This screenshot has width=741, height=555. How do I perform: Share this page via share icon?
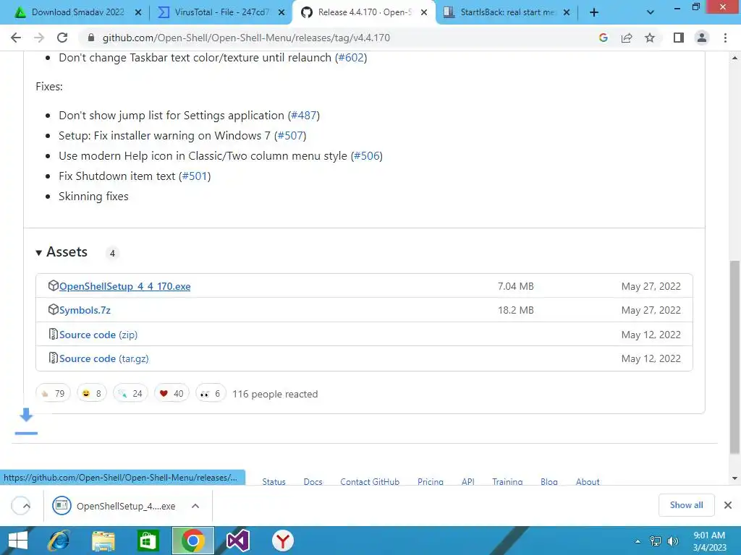(627, 38)
